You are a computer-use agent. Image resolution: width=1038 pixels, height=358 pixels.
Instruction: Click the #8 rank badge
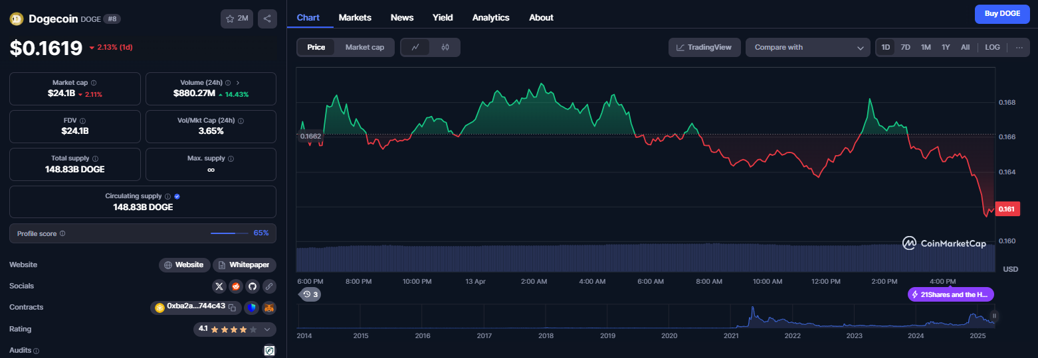click(x=112, y=19)
